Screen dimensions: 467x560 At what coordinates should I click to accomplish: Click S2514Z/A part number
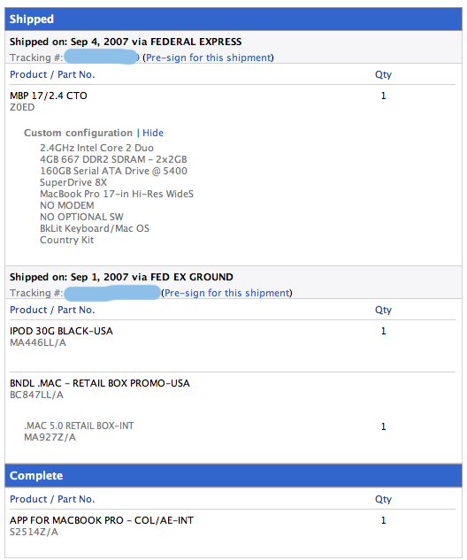coord(34,532)
